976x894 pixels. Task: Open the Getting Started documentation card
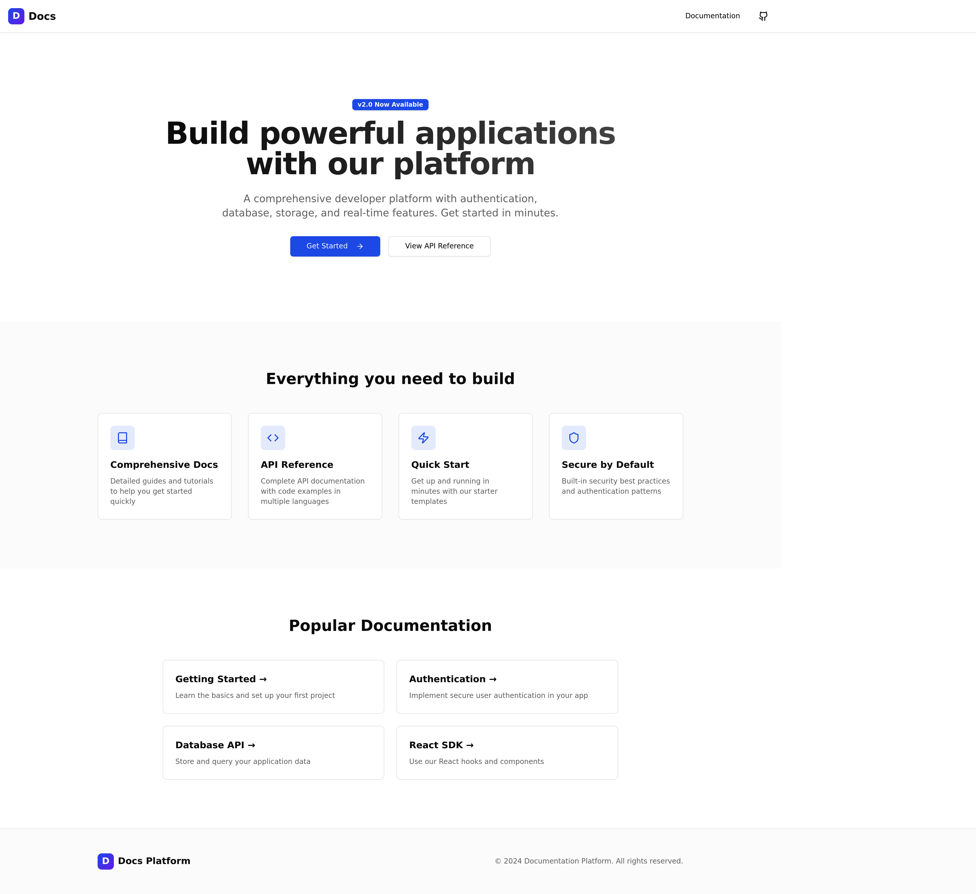coord(273,687)
